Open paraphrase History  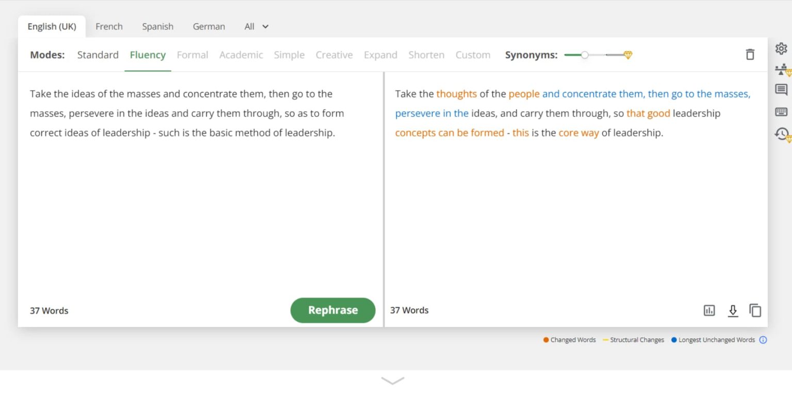pos(781,133)
